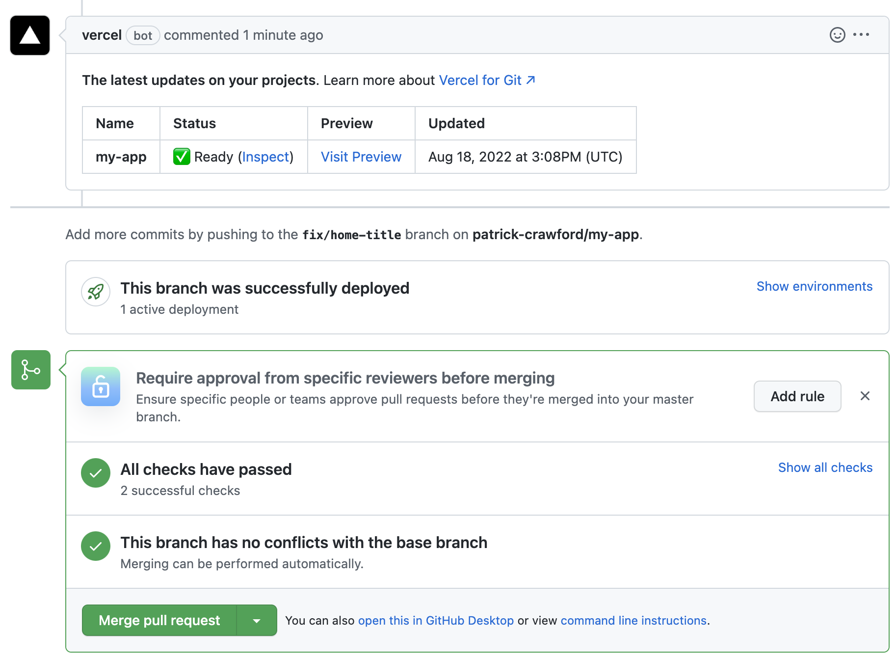Open the merge options dropdown arrow
The width and height of the screenshot is (896, 660).
[256, 620]
